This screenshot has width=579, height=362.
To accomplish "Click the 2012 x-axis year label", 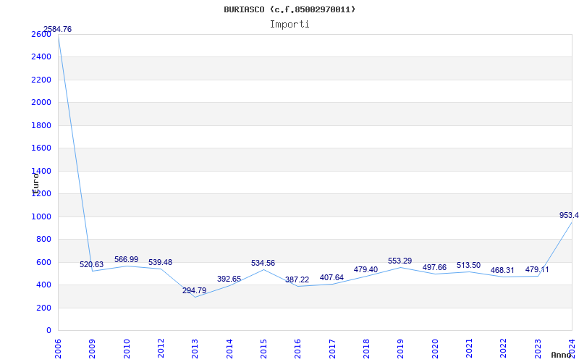I will (161, 349).
